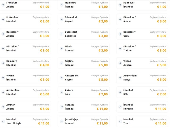Select € 7,00 price for Ankara–Köln
The image size is (170, 128).
pos(102,94)
